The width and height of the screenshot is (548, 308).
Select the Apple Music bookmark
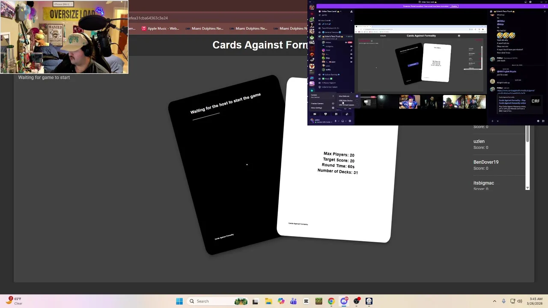(160, 28)
